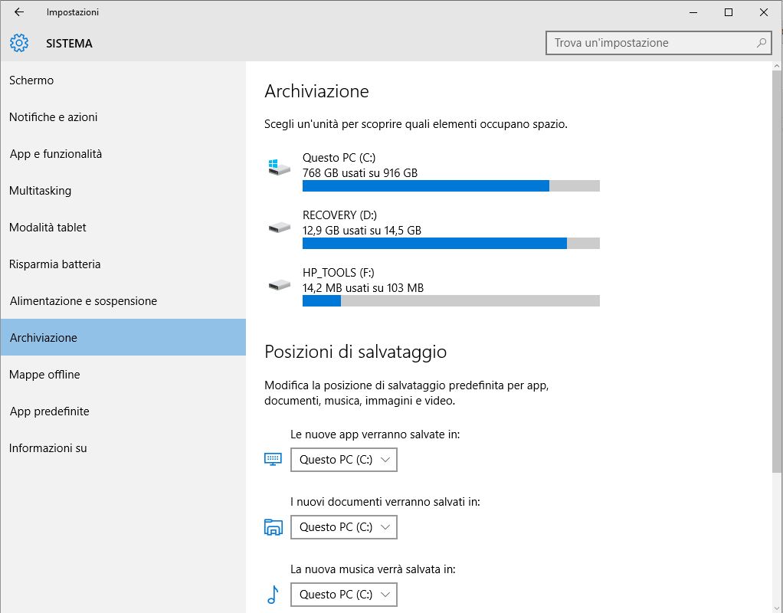Click the Questo PC (C:) drive icon
This screenshot has height=613, width=783.
point(279,167)
